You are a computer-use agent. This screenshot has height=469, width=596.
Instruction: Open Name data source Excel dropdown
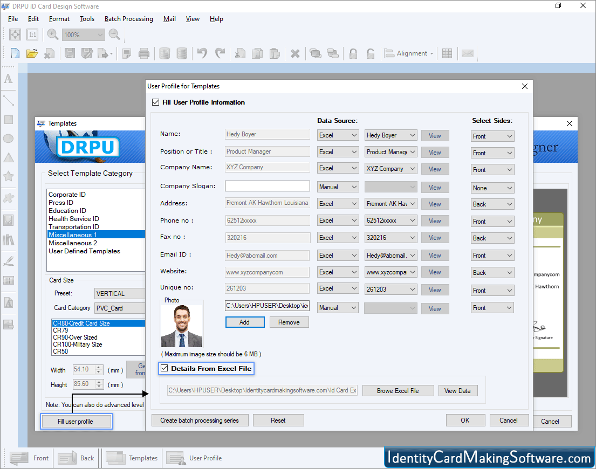[338, 135]
